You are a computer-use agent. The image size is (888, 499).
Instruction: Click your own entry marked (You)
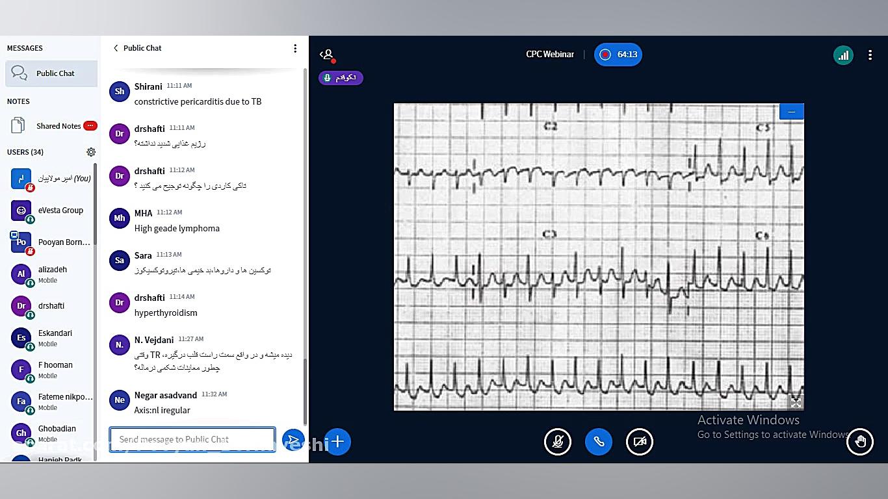click(51, 179)
